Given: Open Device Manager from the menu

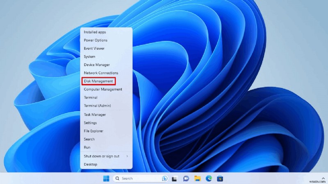Looking at the screenshot, I should [106, 65].
